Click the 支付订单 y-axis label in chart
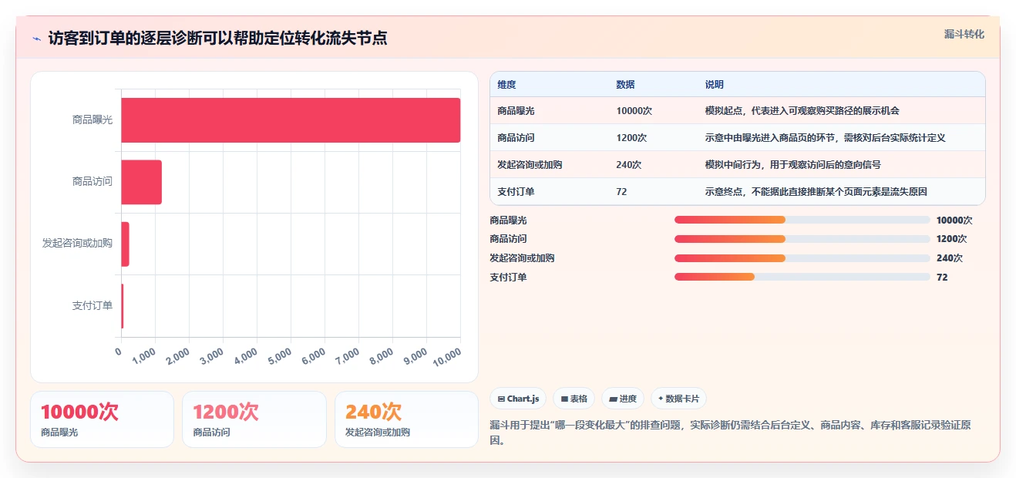 93,306
